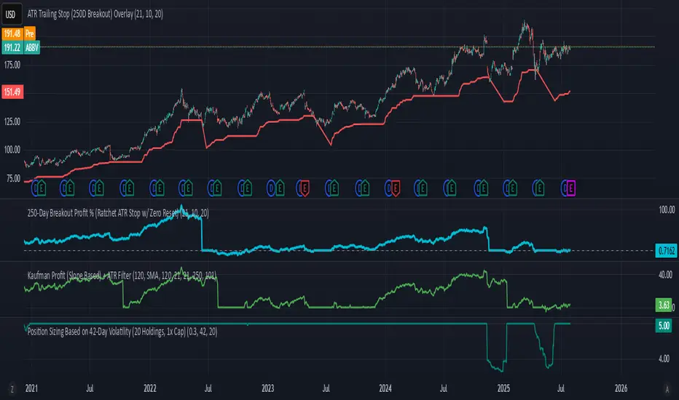Click the dividend marker beside the magenta earnings icon
Viewport: 679px width, 400px height.
[564, 188]
